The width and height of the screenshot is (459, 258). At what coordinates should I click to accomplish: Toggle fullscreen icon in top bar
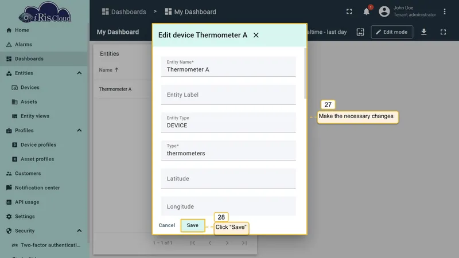point(349,11)
